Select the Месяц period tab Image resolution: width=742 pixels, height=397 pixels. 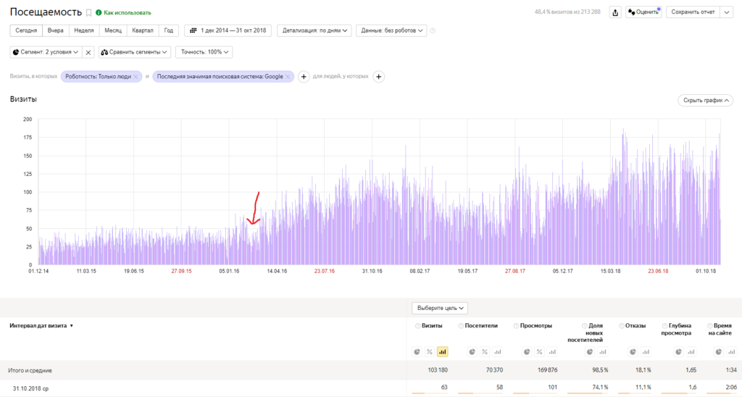(x=112, y=30)
